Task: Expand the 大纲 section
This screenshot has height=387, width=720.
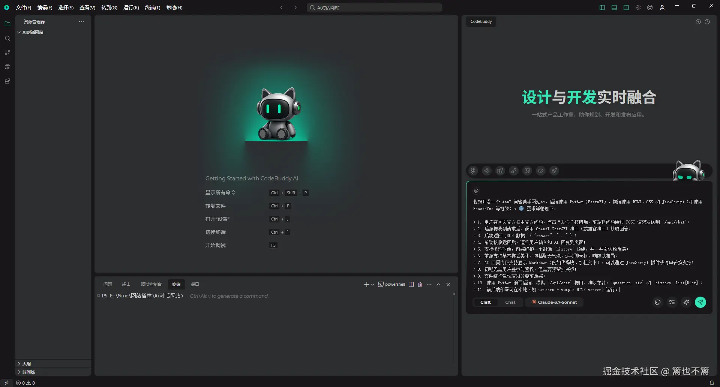Action: tap(53, 364)
